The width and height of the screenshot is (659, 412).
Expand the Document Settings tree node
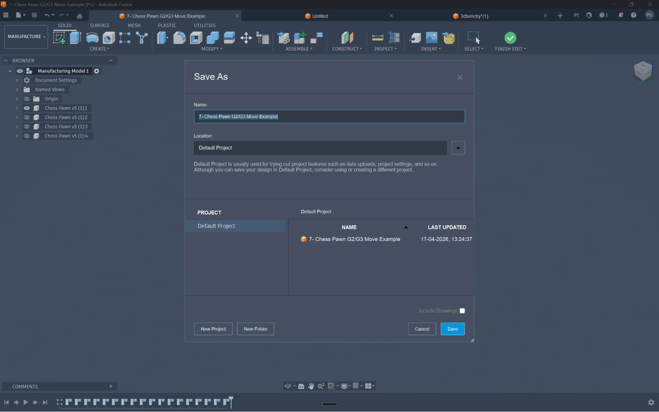click(x=17, y=80)
